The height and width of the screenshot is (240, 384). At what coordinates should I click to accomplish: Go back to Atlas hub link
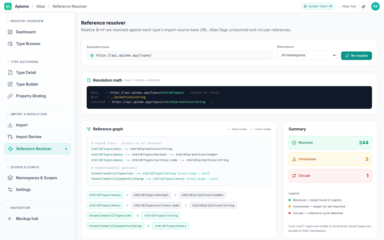click(x=347, y=6)
